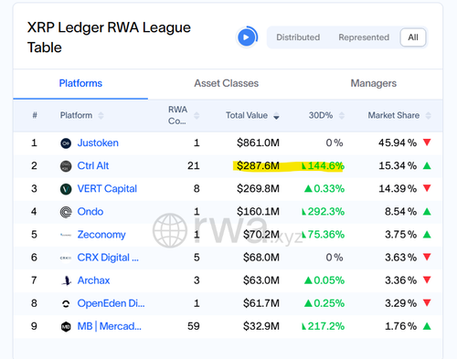Click the highlighted $287.6M value
457x359 pixels.
point(258,165)
